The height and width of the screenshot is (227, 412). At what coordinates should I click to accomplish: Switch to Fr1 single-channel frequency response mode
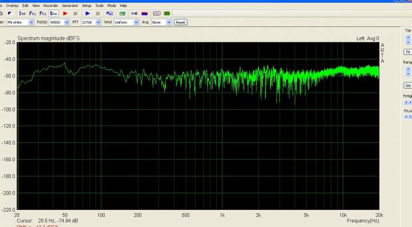click(x=43, y=13)
